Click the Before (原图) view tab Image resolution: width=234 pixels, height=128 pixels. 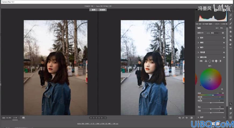93,10
